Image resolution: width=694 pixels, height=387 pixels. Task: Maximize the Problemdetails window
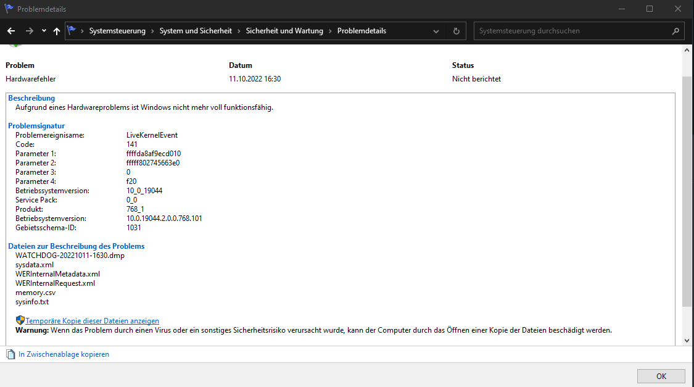point(650,9)
